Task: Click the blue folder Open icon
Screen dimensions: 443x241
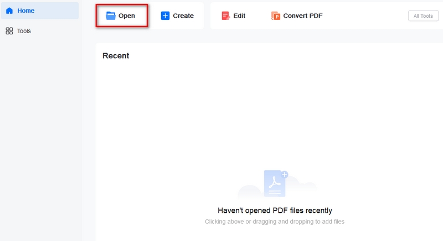Action: point(110,16)
